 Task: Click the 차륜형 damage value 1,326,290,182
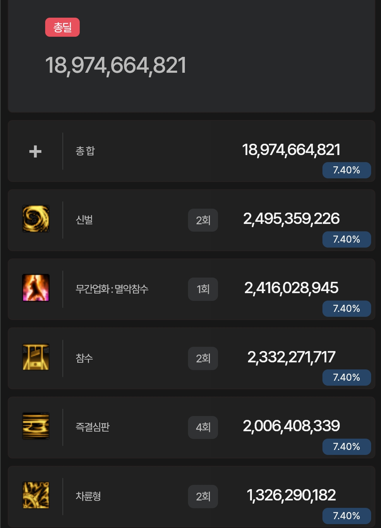click(291, 495)
